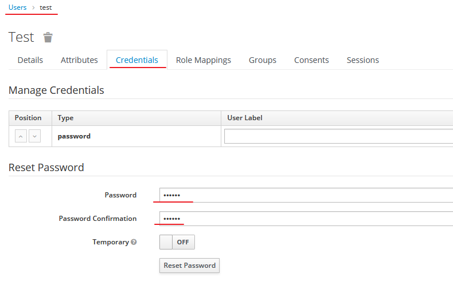
Task: Focus the Password Confirmation field
Action: coord(306,219)
